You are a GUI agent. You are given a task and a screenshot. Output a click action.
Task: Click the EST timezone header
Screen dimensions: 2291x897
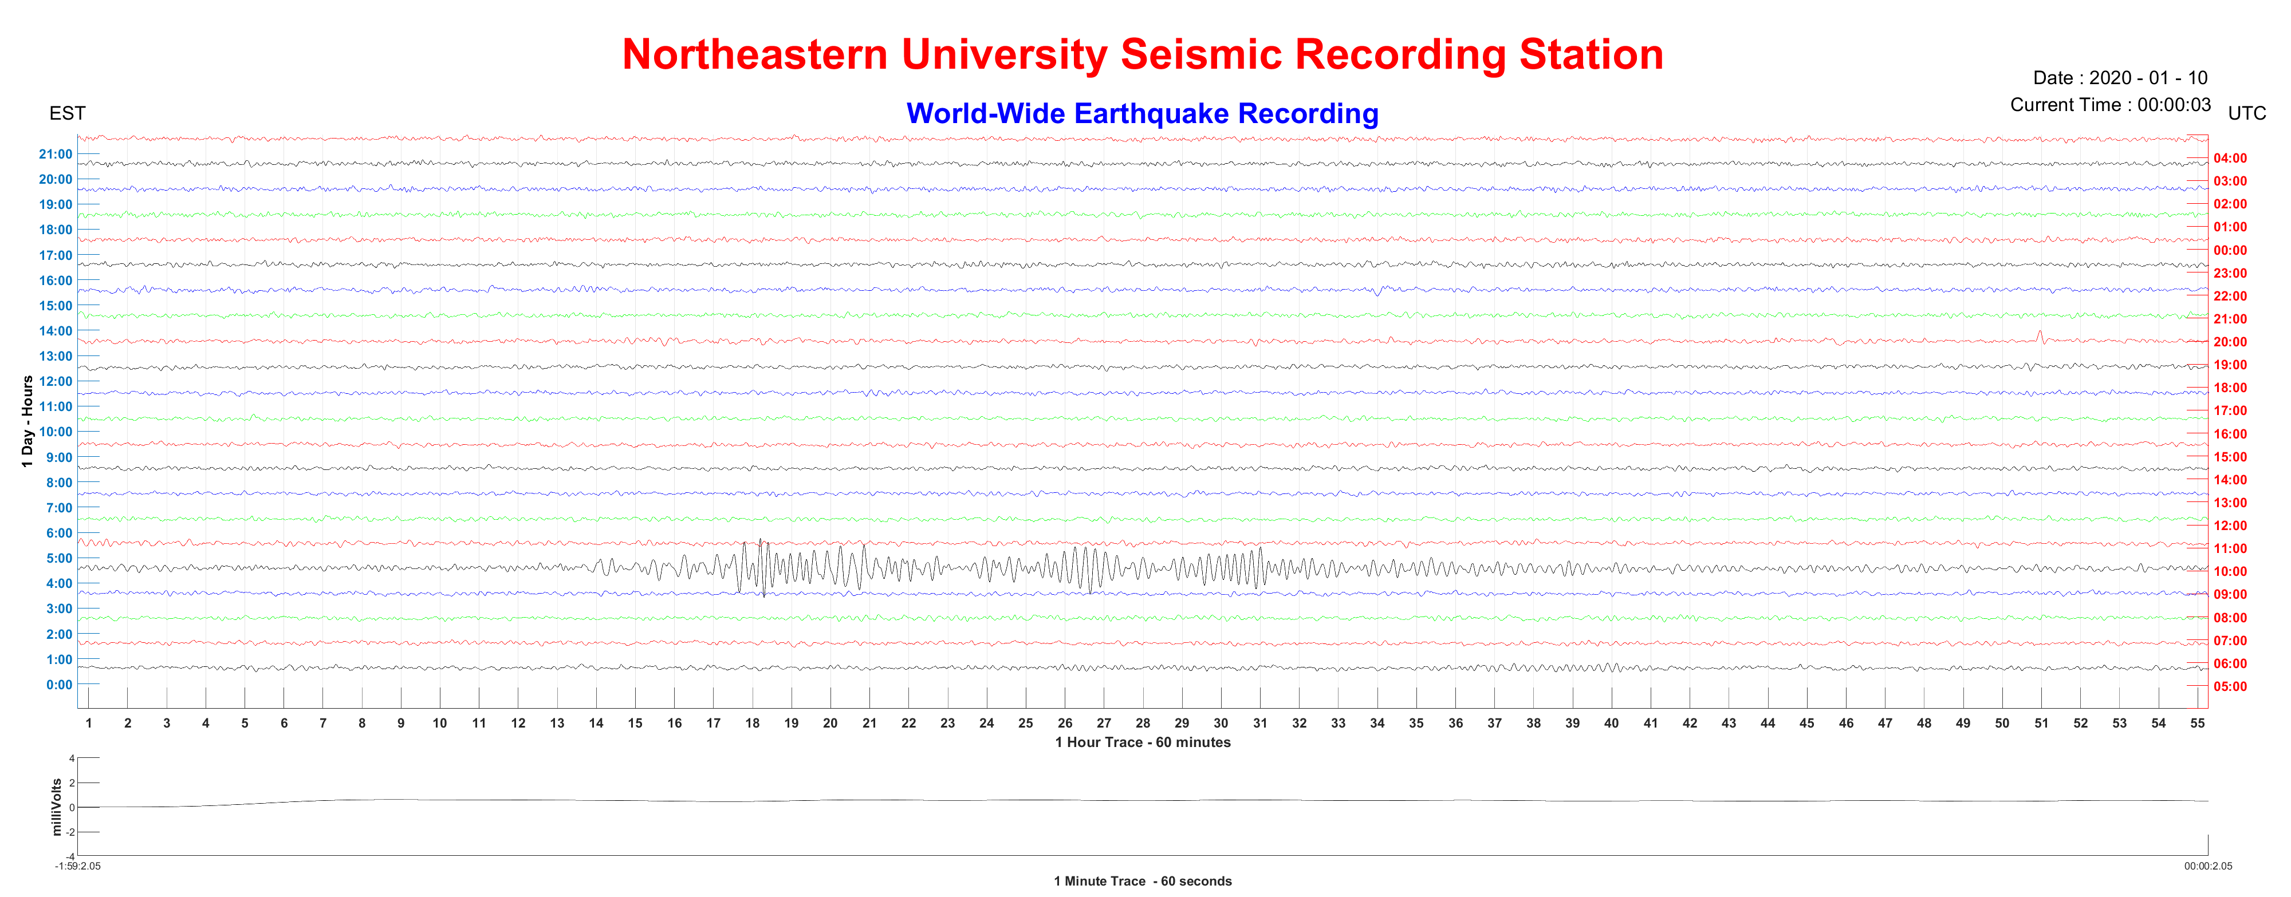[68, 114]
